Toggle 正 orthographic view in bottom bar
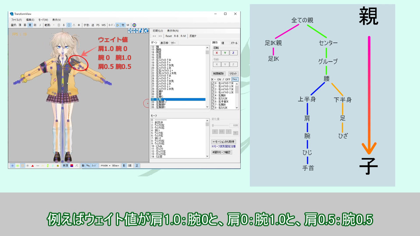Screen dimensions: 420x236 click(x=137, y=166)
